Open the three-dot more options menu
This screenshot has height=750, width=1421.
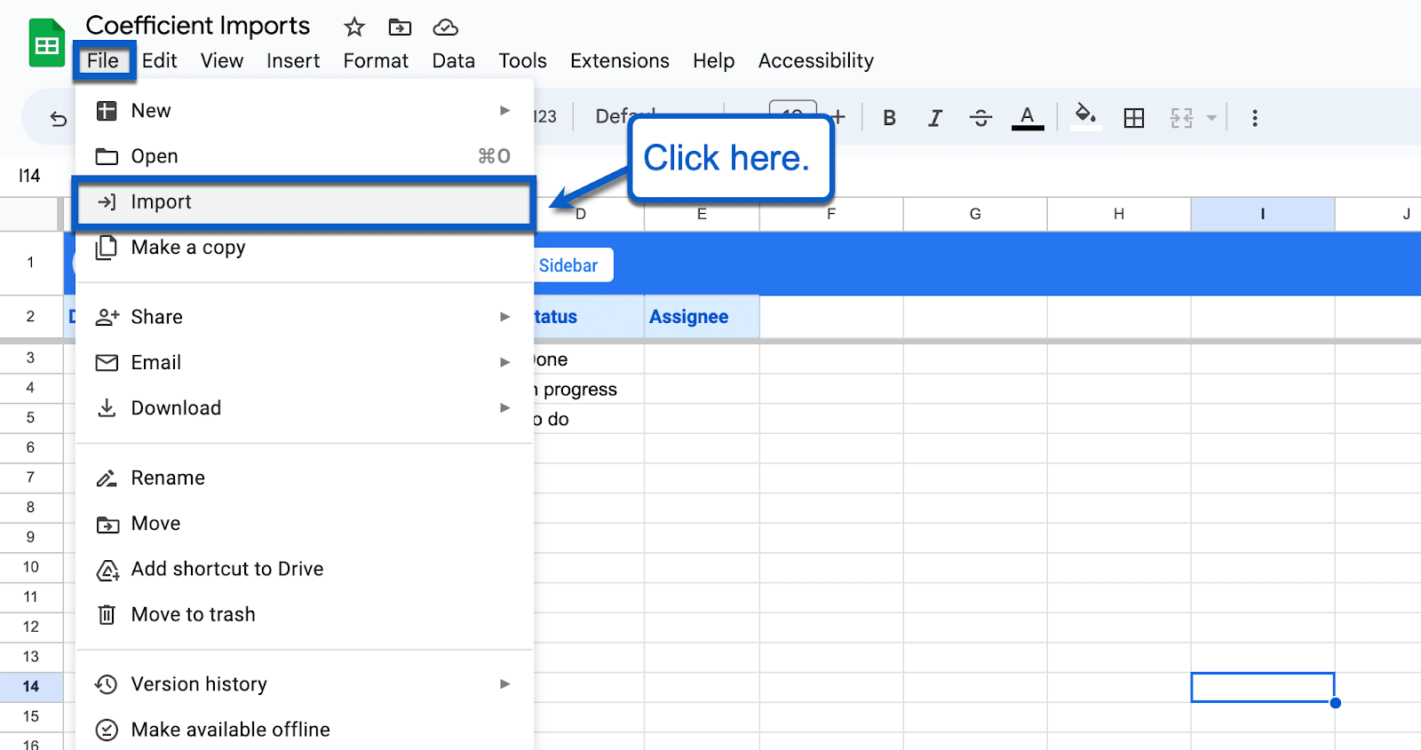pos(1254,118)
